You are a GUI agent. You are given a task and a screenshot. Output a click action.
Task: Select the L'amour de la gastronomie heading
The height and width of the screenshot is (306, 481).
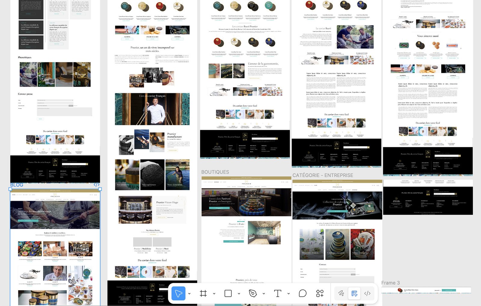coord(263,64)
